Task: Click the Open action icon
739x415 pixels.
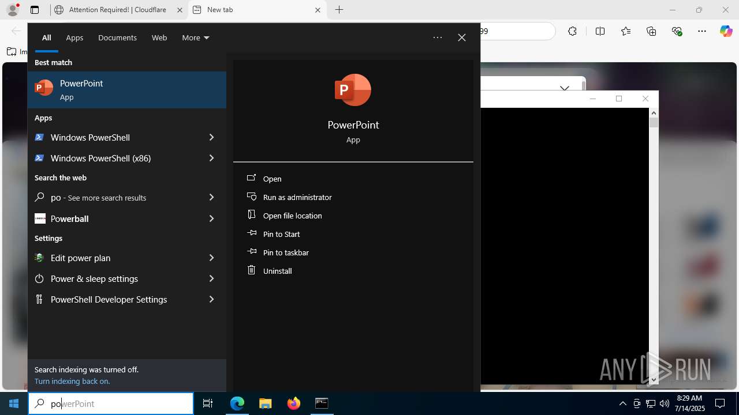Action: click(252, 178)
